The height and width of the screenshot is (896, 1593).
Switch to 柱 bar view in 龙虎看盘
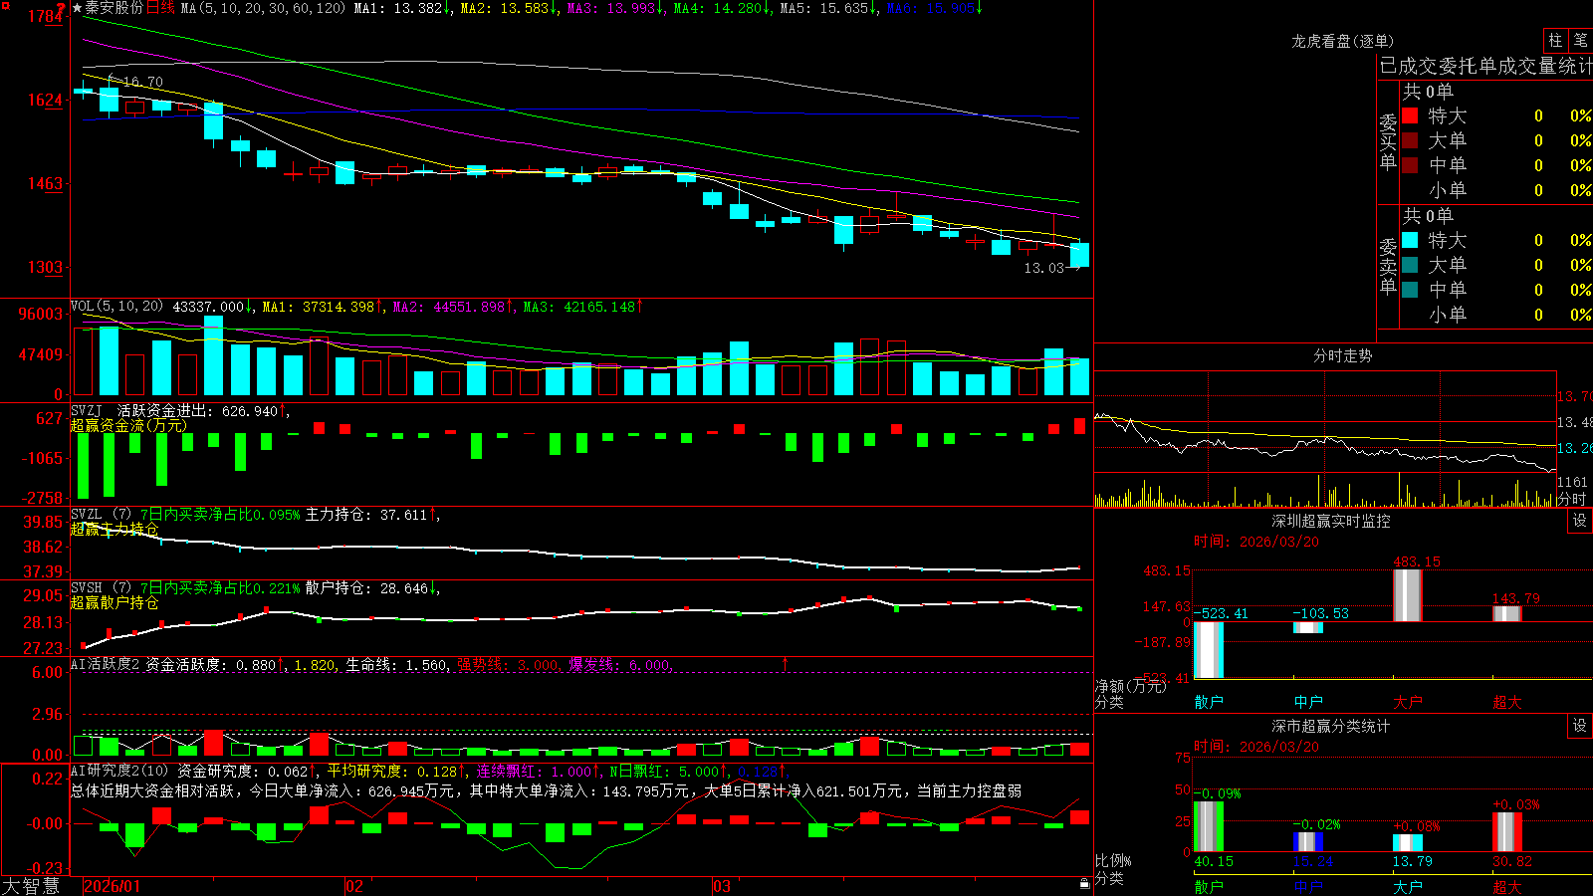pyautogui.click(x=1555, y=40)
